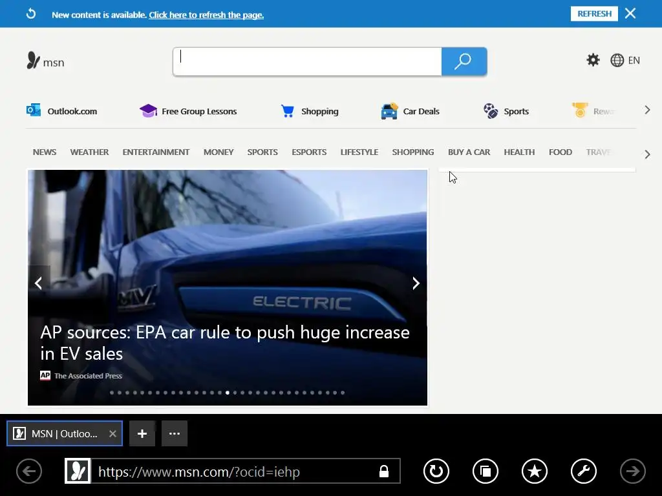The width and height of the screenshot is (662, 496).
Task: Open the EN language globe selector
Action: [x=625, y=60]
